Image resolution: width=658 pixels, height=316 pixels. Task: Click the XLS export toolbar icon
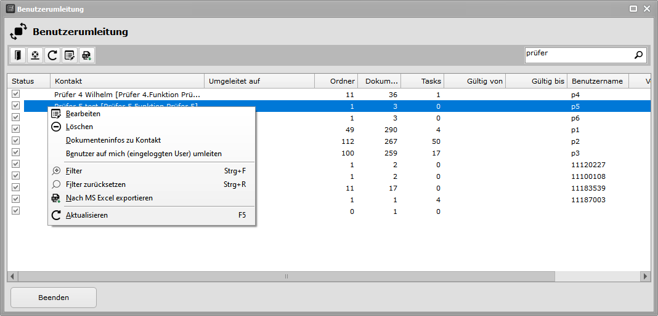pos(87,55)
